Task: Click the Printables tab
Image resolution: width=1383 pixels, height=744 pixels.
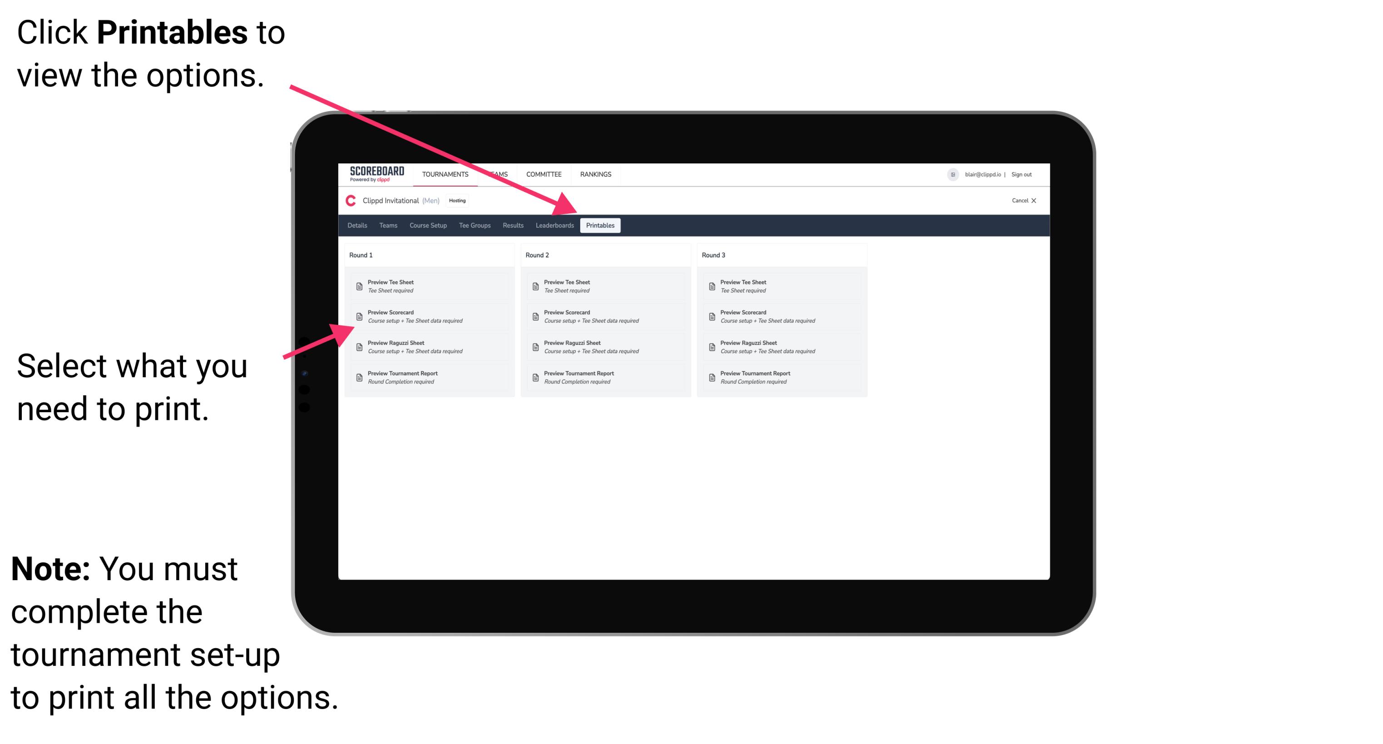Action: (x=600, y=226)
